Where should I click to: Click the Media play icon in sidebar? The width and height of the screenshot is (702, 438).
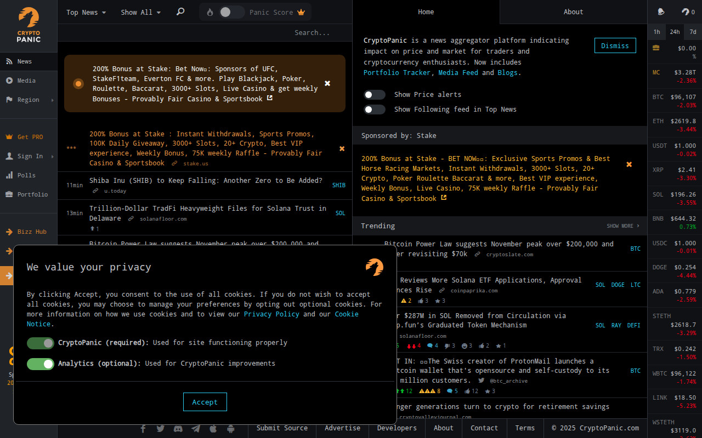point(9,80)
